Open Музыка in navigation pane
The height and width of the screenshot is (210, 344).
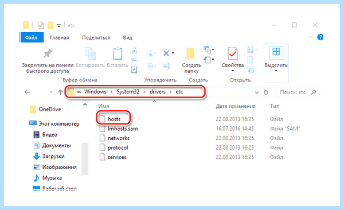pos(48,178)
